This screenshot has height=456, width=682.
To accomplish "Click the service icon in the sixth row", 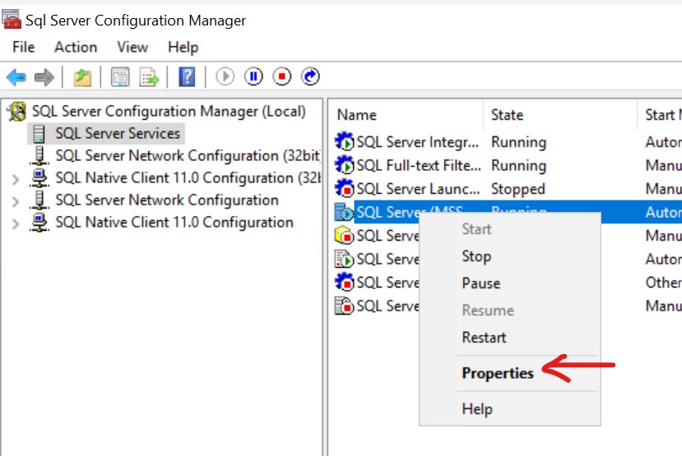I will (x=344, y=259).
